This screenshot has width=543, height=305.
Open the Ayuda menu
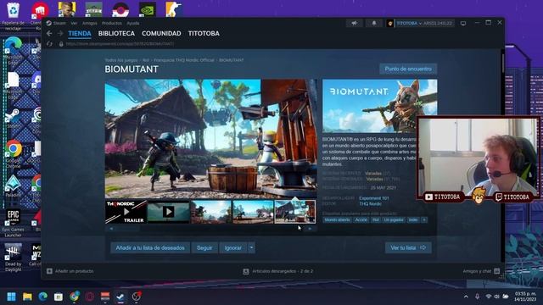point(133,23)
